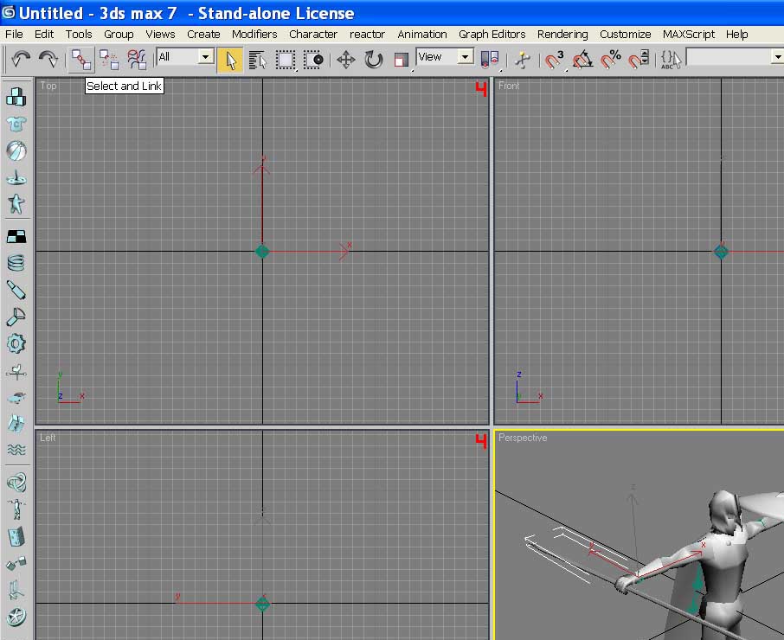Click the Undo arrow icon
This screenshot has width=784, height=640.
[21, 60]
